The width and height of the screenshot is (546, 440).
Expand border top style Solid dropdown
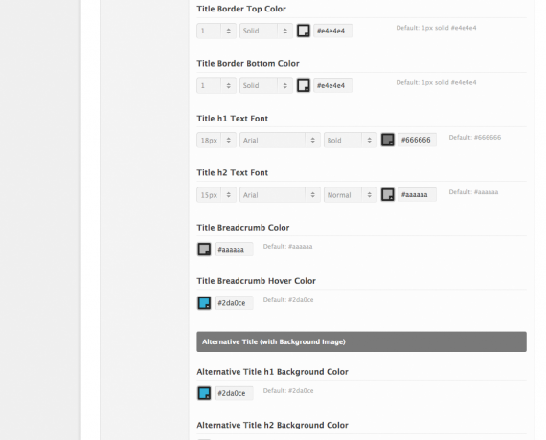click(x=266, y=31)
